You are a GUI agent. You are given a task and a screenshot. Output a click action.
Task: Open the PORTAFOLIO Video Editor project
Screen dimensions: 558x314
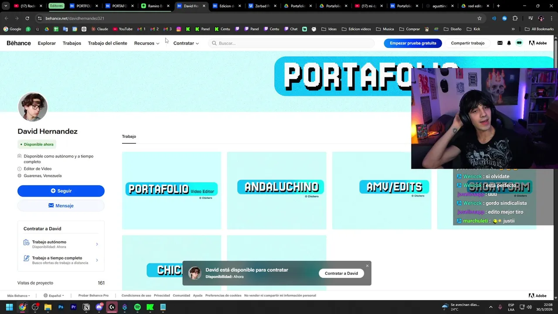172,191
